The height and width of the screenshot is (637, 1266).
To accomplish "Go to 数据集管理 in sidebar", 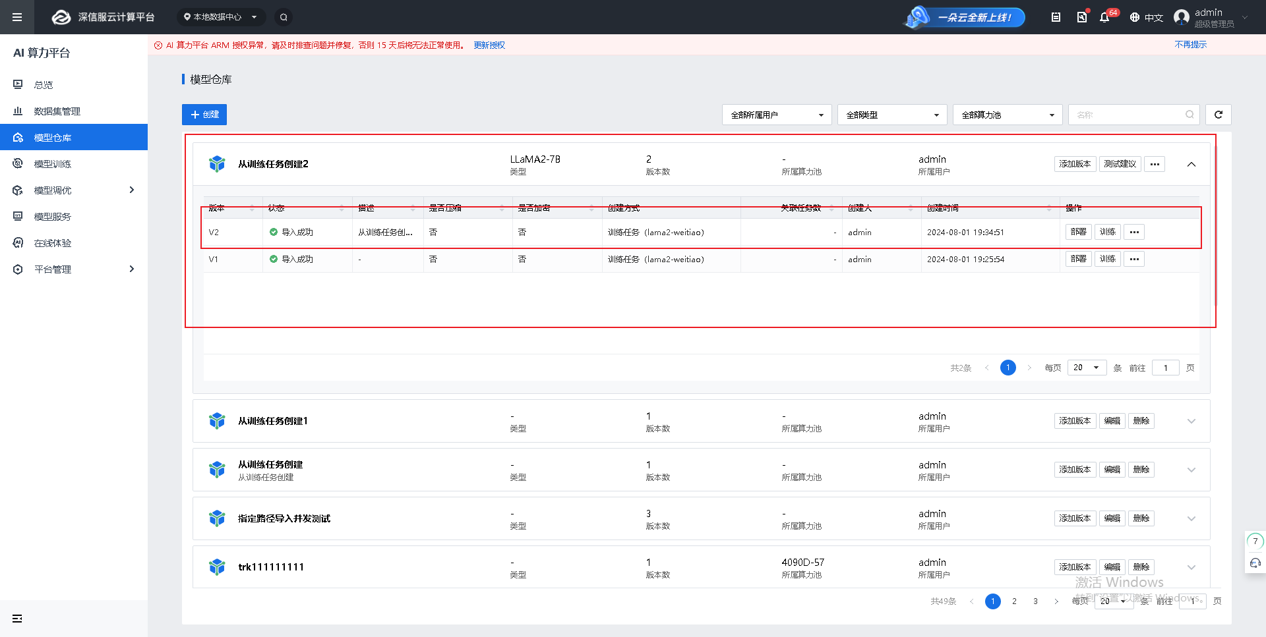I will (x=74, y=111).
